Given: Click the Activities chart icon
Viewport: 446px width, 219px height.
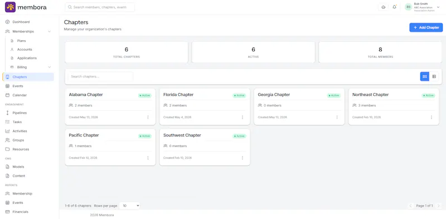Looking at the screenshot, I should 7,131.
